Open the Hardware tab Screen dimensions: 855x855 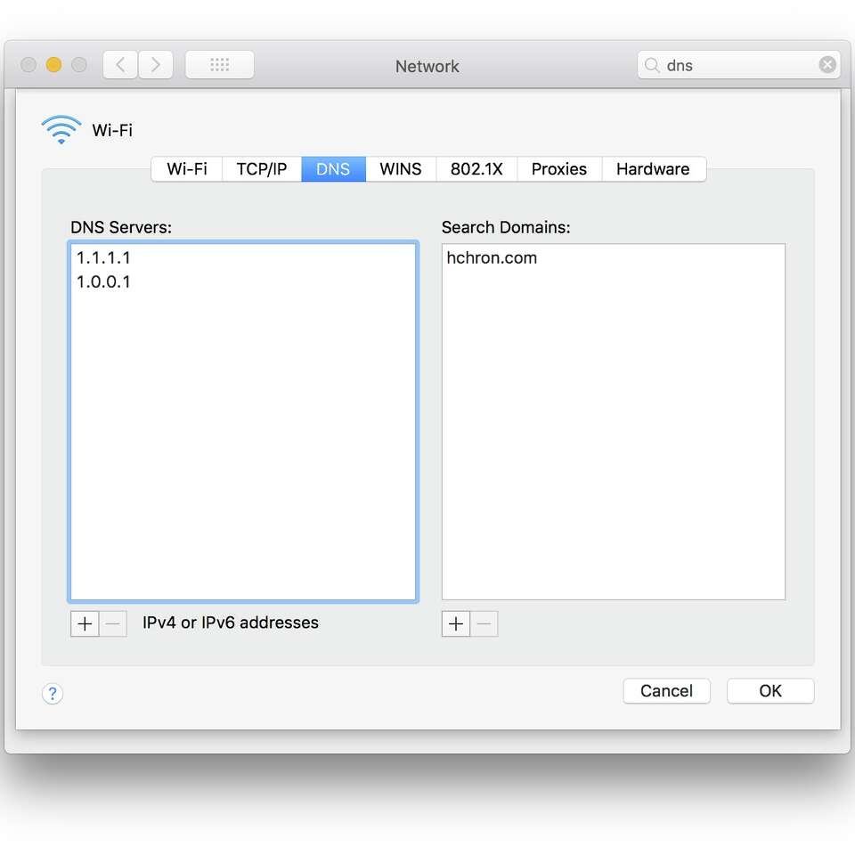[x=653, y=168]
